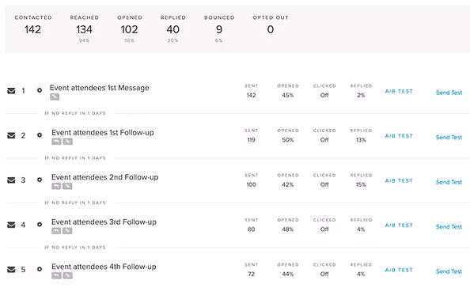Toggle click tracking Off for 1st Message
This screenshot has width=470, height=288.
click(324, 95)
